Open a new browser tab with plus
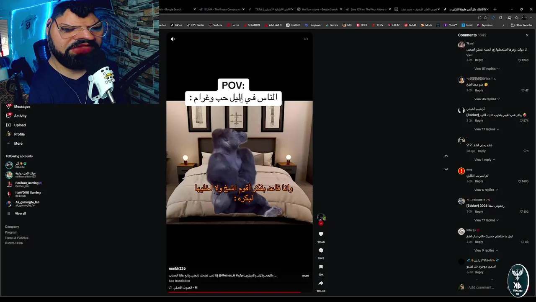536x302 pixels. 495,9
